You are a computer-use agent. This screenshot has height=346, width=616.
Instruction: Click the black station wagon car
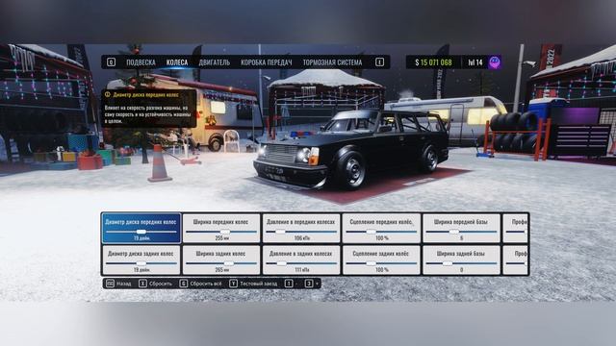coord(351,149)
